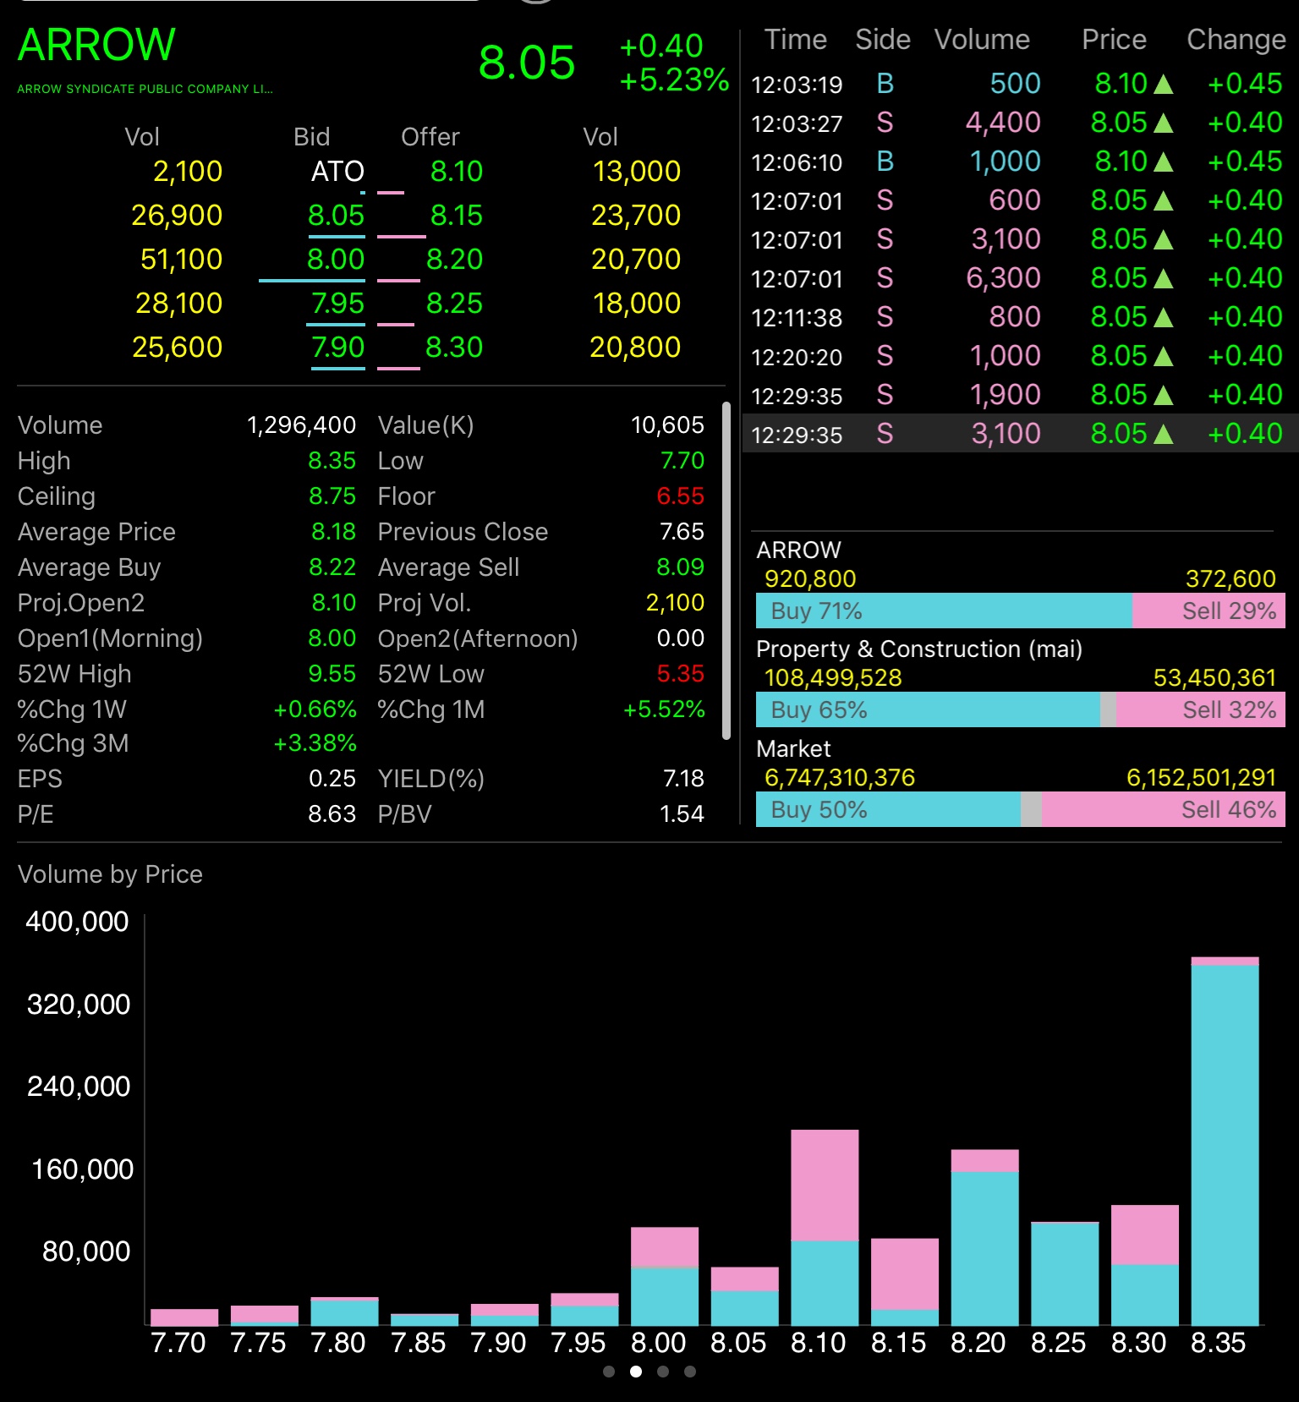Tap the 7.90 bid price
The height and width of the screenshot is (1402, 1299).
point(337,348)
